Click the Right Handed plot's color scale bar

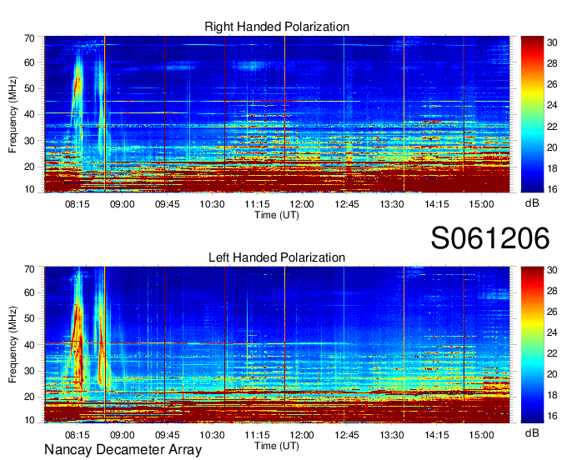click(x=532, y=114)
